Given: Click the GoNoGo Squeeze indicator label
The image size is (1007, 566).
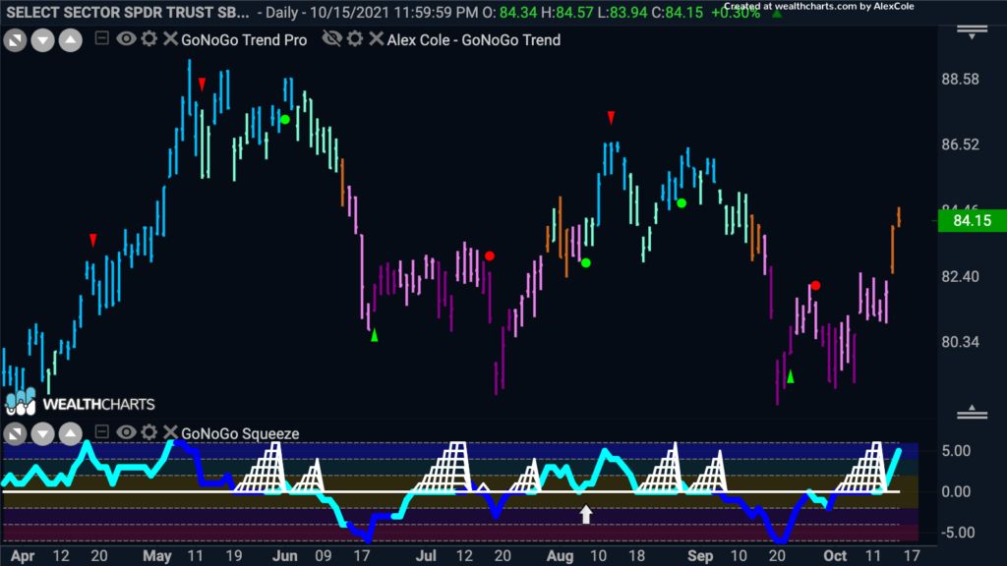Looking at the screenshot, I should click(240, 433).
